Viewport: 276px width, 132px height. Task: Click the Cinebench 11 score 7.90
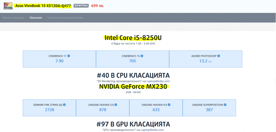[x=59, y=61]
